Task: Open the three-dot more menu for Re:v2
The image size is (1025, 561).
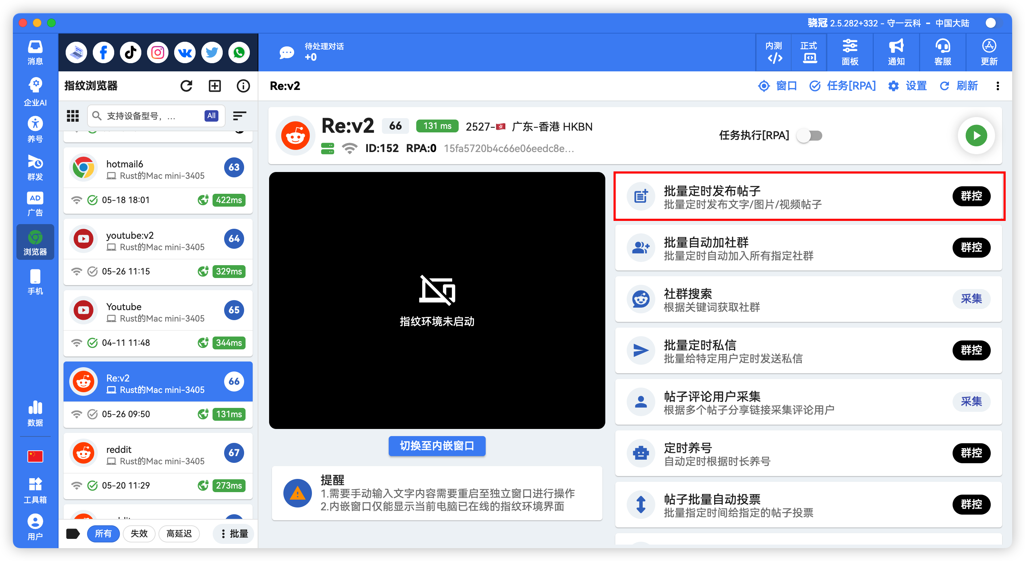Action: [998, 86]
